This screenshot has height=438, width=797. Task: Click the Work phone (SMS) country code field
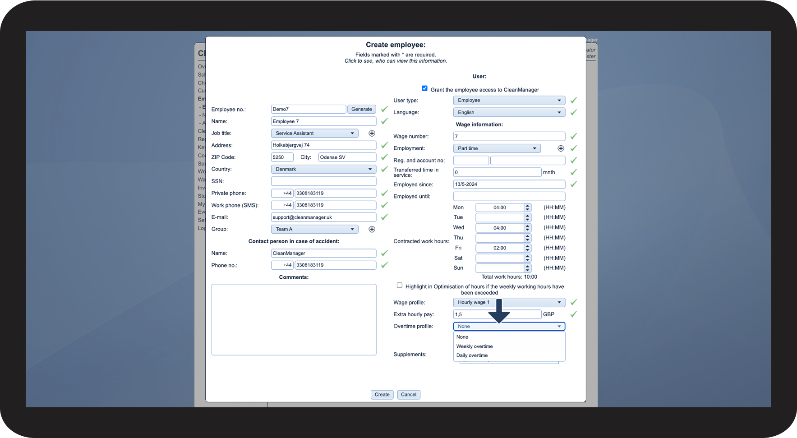(x=282, y=205)
